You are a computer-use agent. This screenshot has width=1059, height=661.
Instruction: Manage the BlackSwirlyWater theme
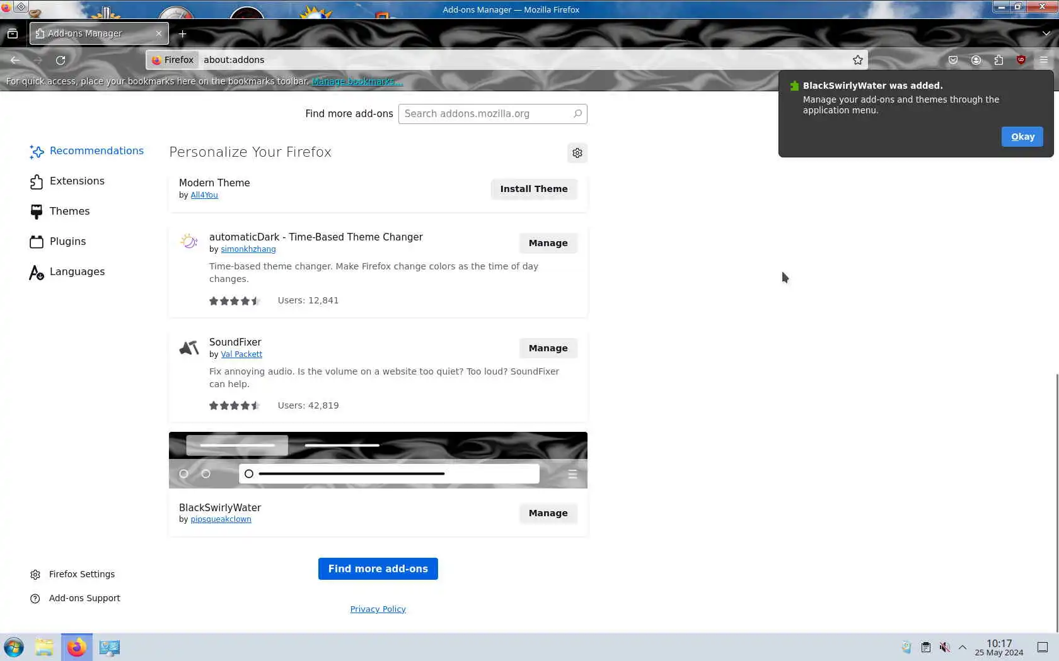pos(548,513)
